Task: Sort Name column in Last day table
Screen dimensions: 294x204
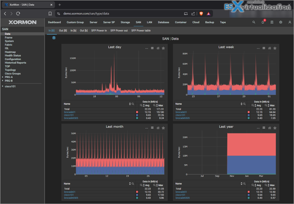Action: (x=130, y=104)
